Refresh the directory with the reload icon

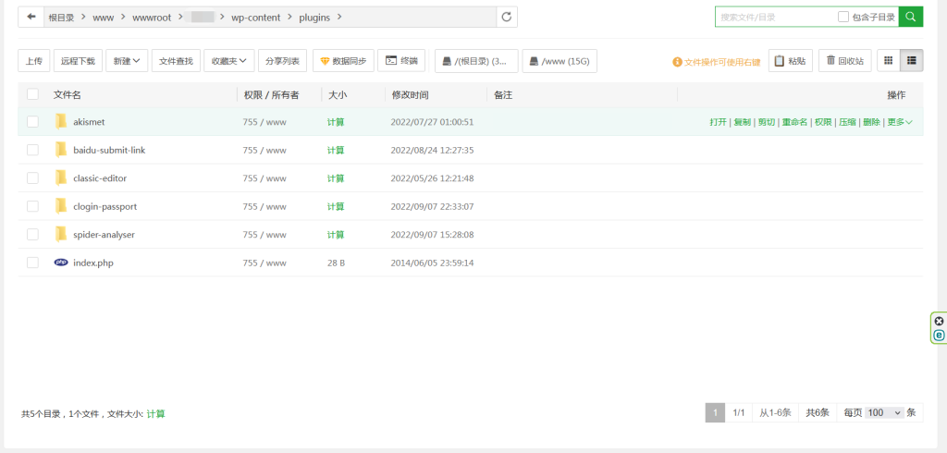pyautogui.click(x=506, y=17)
